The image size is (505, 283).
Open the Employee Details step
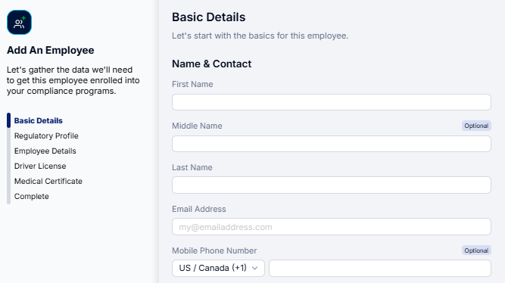click(x=45, y=151)
